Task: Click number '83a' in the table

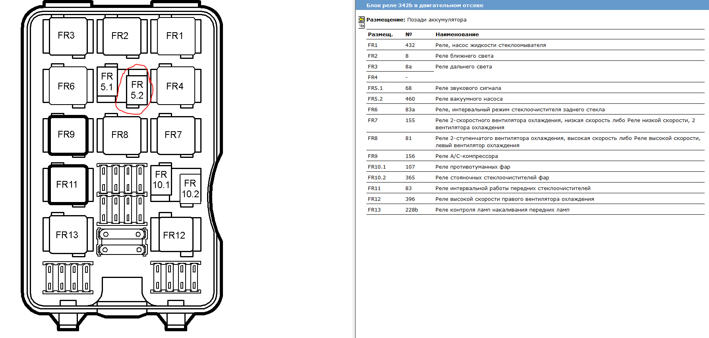Action: (x=410, y=110)
